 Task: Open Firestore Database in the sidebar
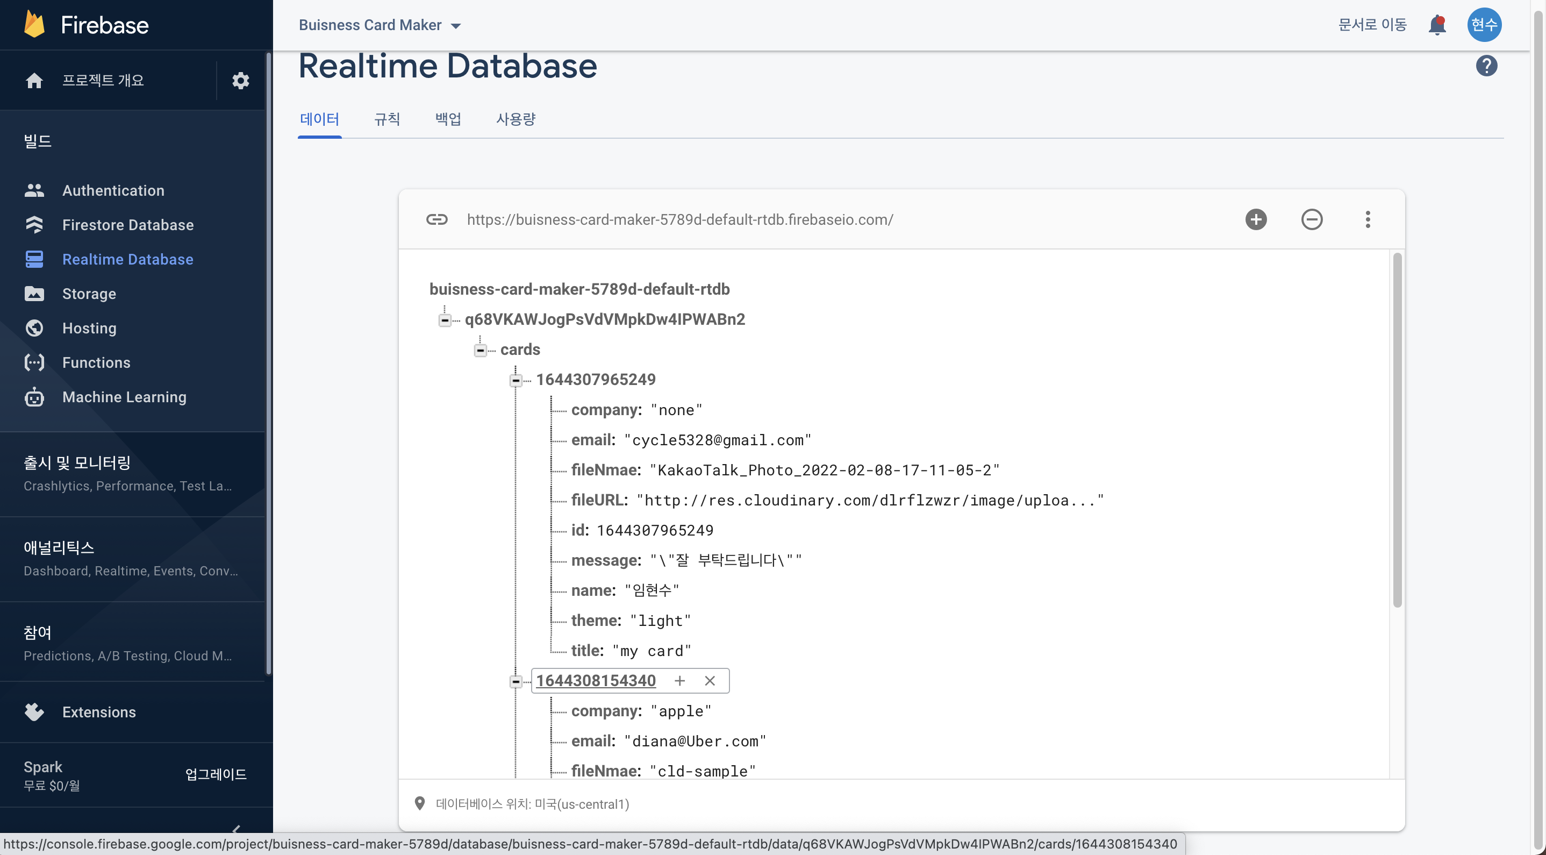coord(128,225)
